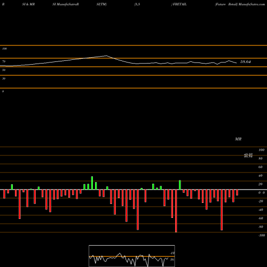This screenshot has height=267, width=267.
Task: Click the MR axis label -40
Action: [x=261, y=210]
